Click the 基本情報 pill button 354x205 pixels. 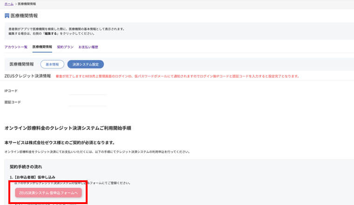coord(52,64)
